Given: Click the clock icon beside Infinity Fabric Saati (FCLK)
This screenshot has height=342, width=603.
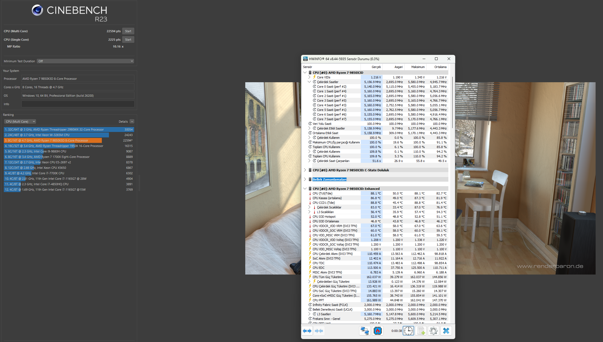Looking at the screenshot, I should click(x=310, y=305).
